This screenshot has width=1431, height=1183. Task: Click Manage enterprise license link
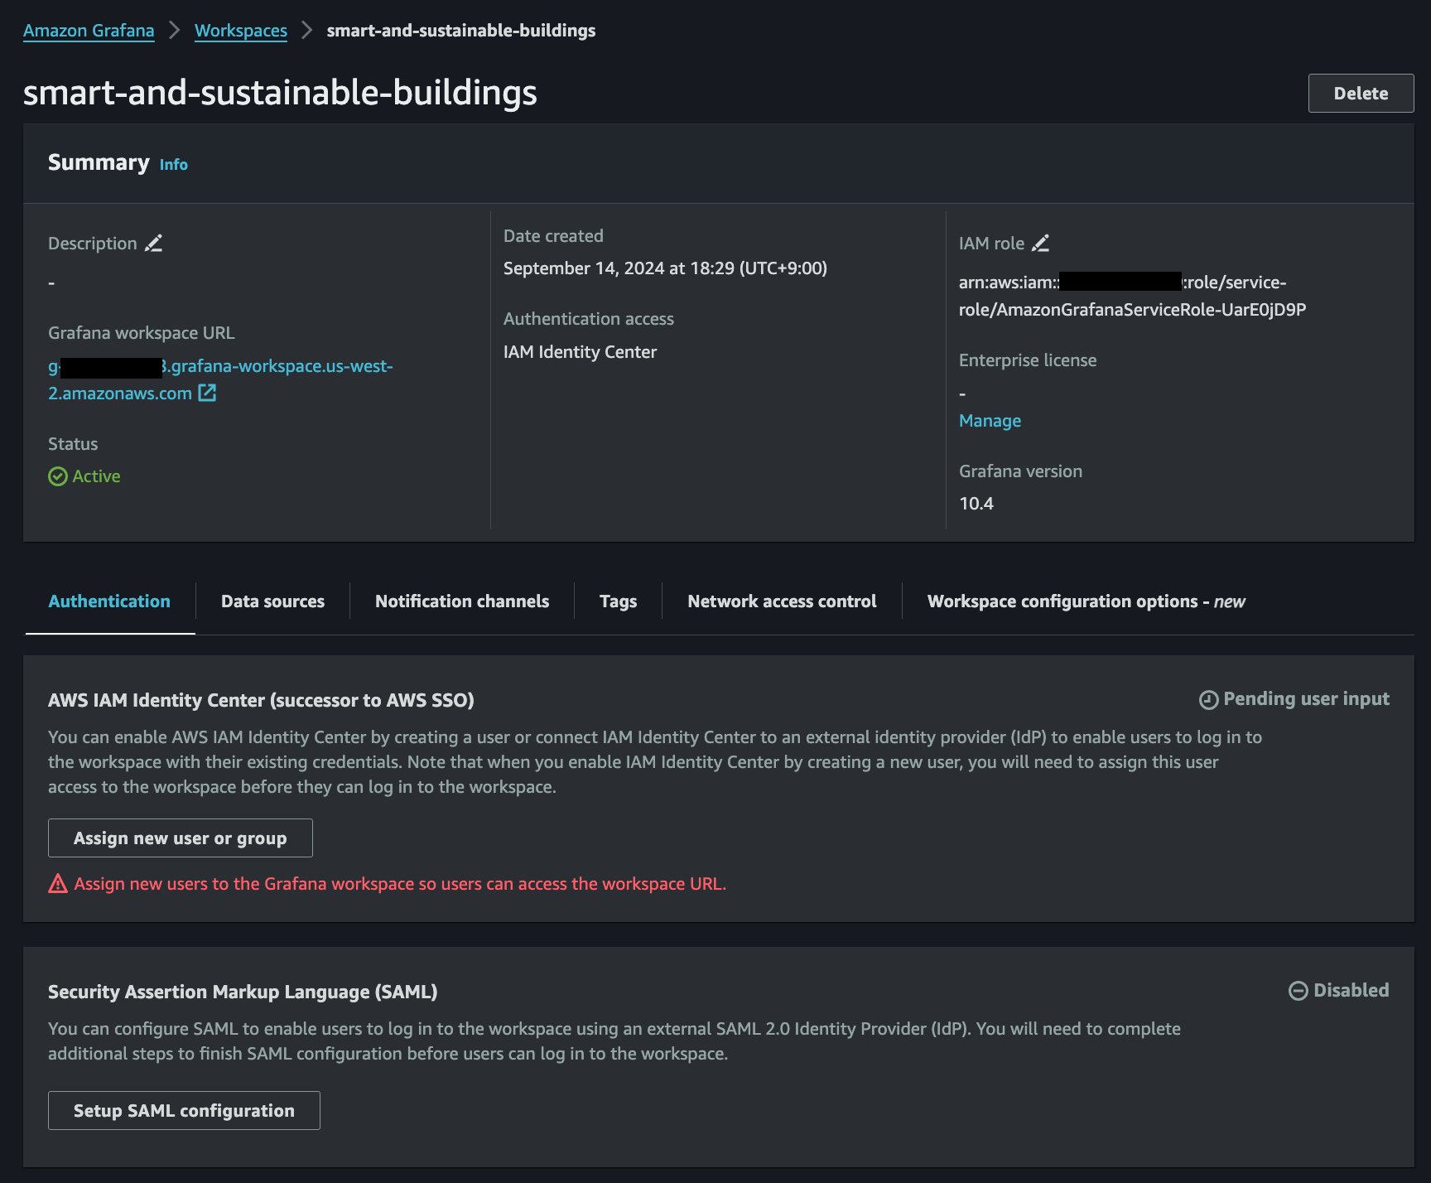[990, 421]
